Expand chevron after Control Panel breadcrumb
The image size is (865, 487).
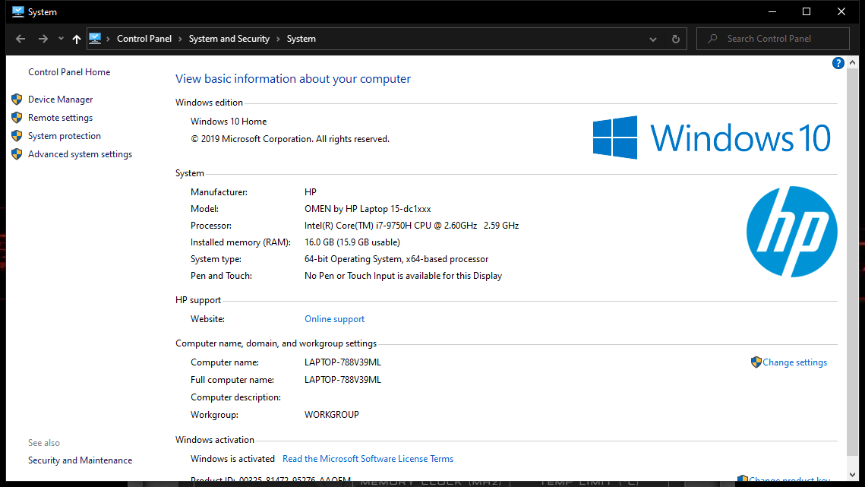pos(181,39)
